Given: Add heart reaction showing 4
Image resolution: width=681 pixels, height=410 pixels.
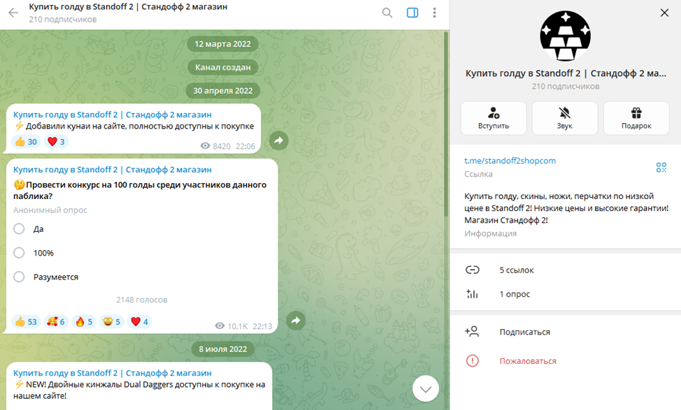Looking at the screenshot, I should (x=139, y=322).
